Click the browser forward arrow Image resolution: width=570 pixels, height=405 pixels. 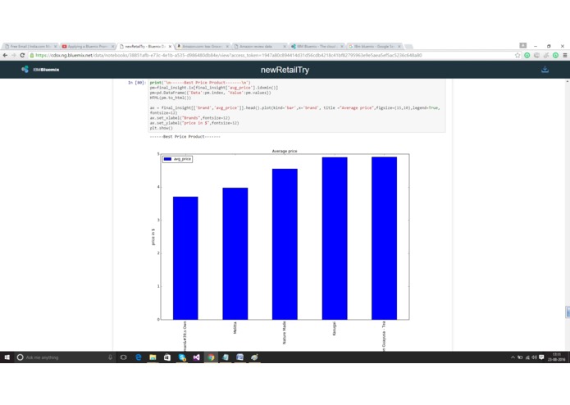pos(14,55)
